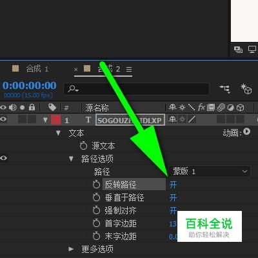Select the 合成 2 tab
Image resolution: width=258 pixels, height=258 pixels.
pos(109,69)
